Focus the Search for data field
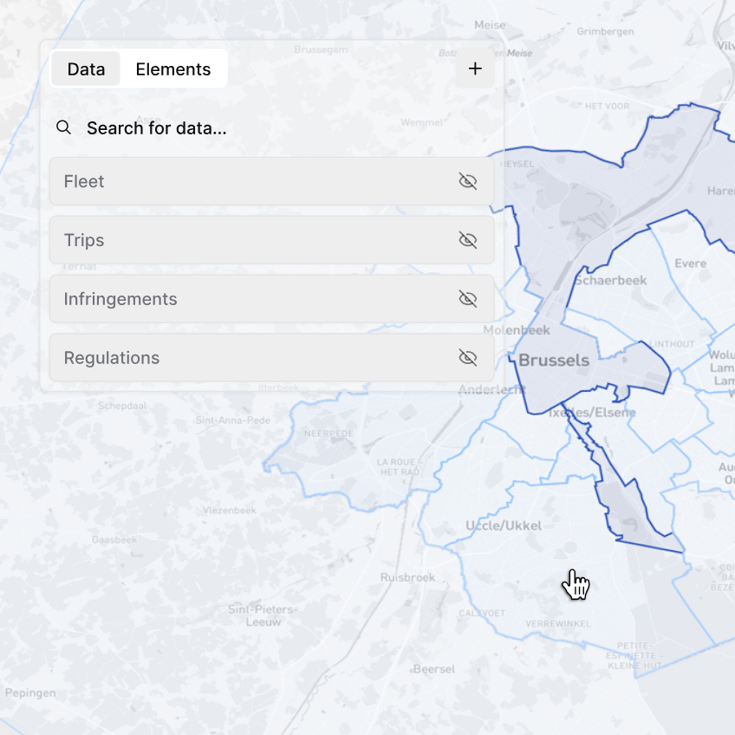This screenshot has width=735, height=735. pyautogui.click(x=271, y=127)
